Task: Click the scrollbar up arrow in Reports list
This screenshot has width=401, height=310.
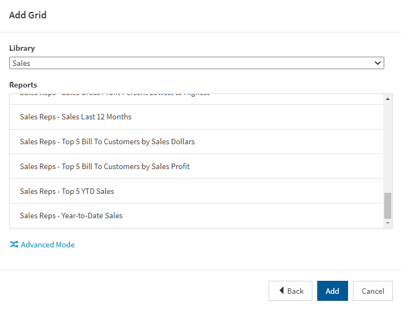Action: point(387,99)
